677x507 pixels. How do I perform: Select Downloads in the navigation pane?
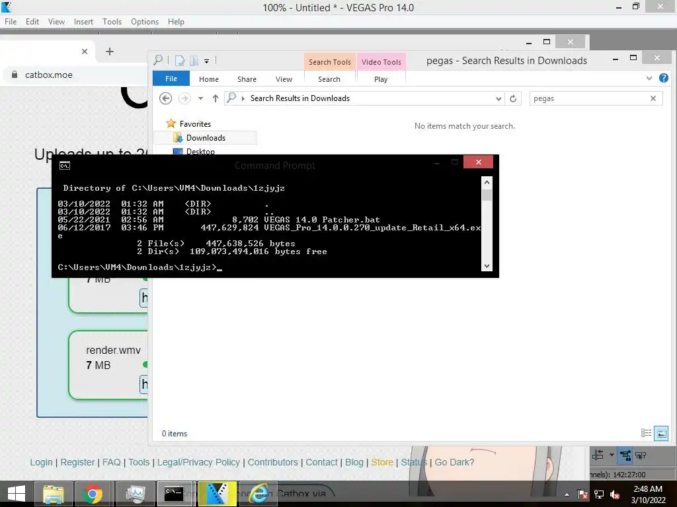pyautogui.click(x=206, y=137)
